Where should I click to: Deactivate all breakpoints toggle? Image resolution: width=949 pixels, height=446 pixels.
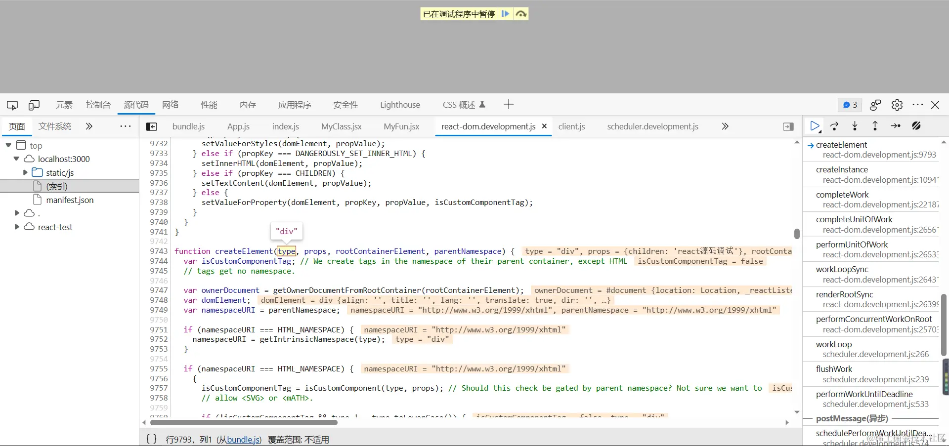[916, 126]
